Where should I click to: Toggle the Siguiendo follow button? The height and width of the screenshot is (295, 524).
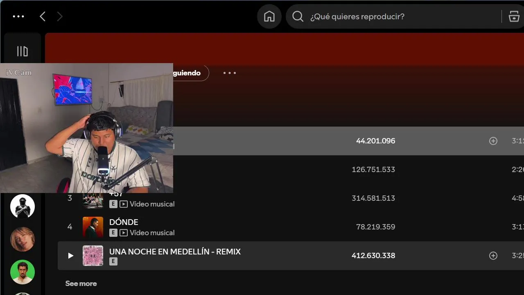tap(191, 73)
